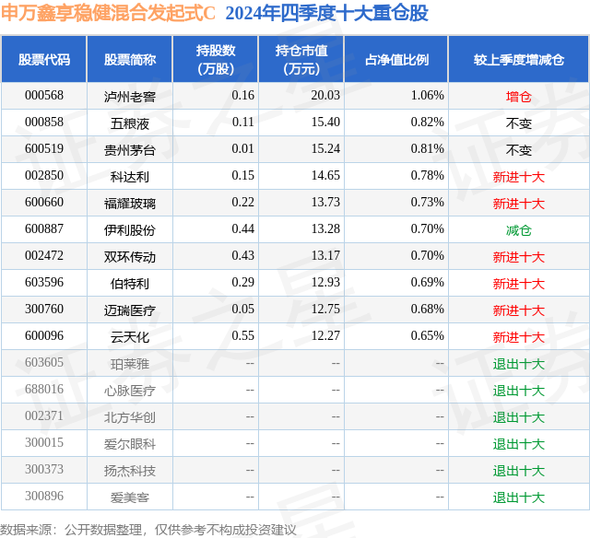Viewport: 590px width, 538px height.
Task: Click market value 12.75 for 迈瑞医疗
Action: 325,309
